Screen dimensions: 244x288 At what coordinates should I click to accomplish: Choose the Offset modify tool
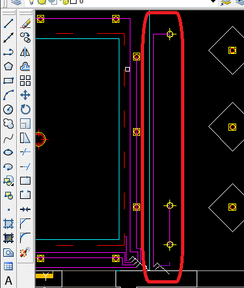[x=25, y=66]
